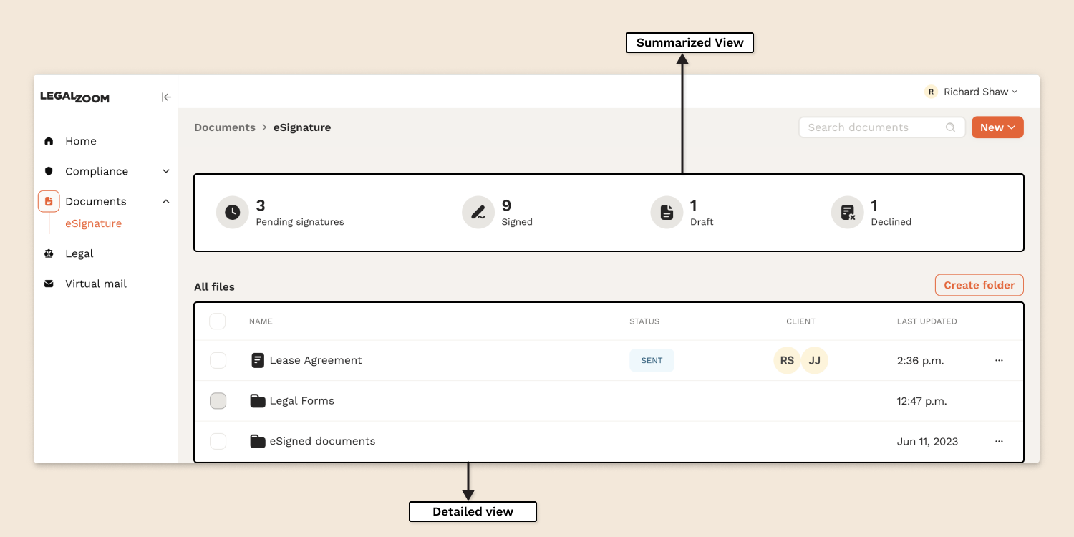Click the Create folder button
Screen dimensions: 1074x537
coord(979,285)
